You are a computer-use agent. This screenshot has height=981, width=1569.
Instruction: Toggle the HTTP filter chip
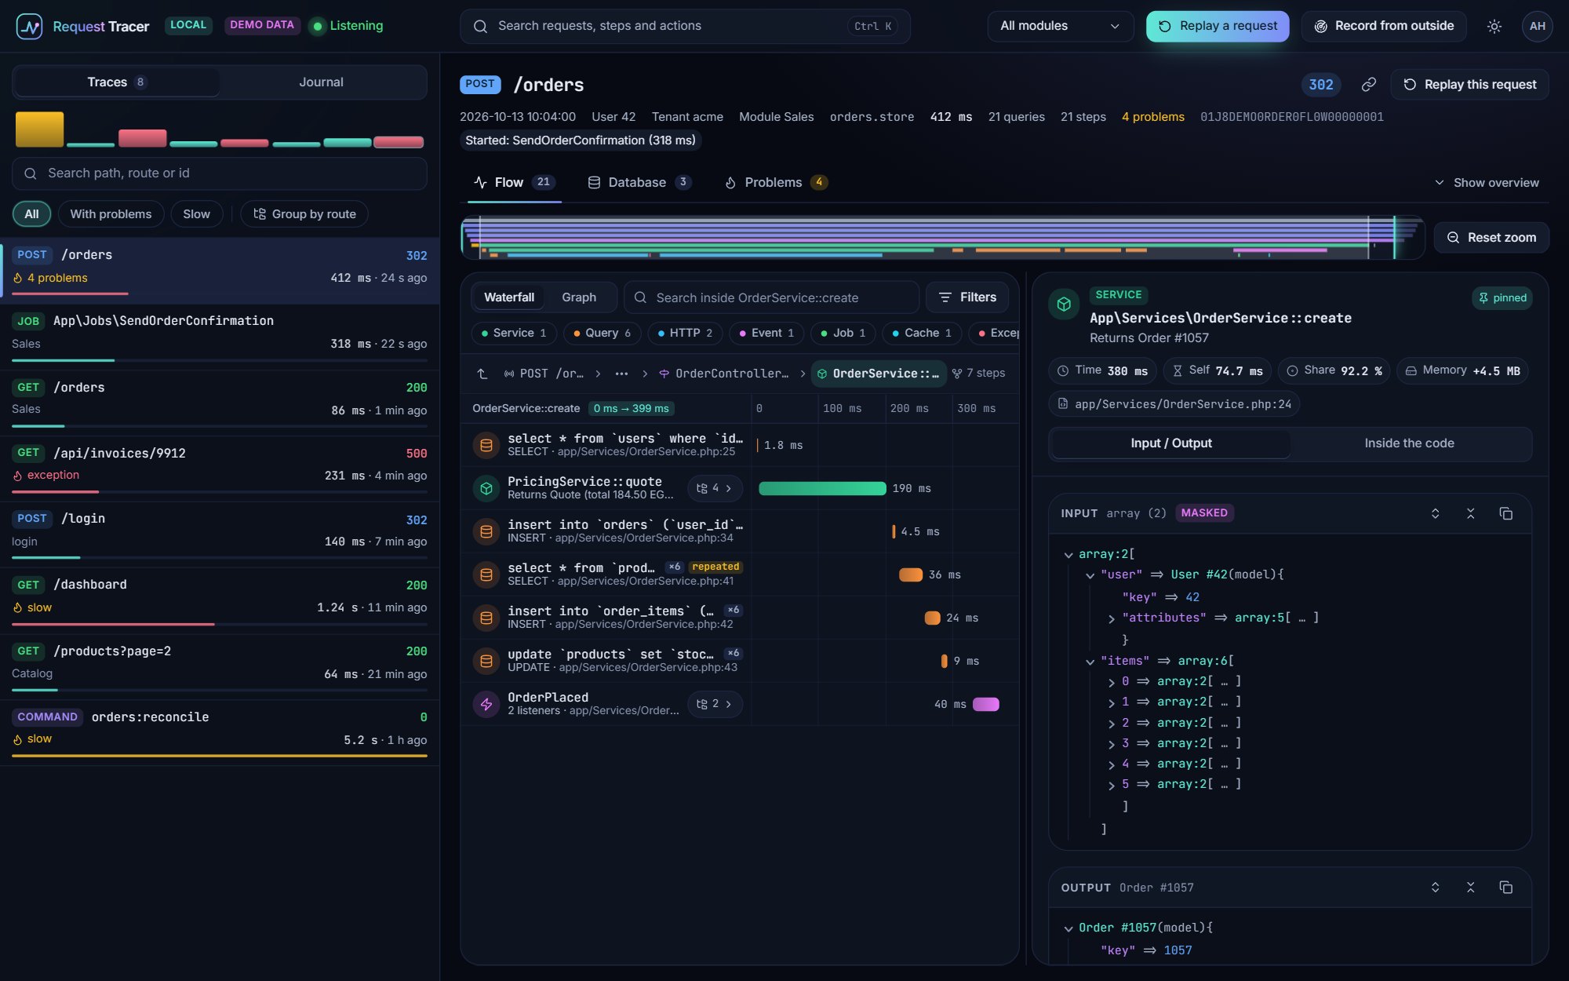[x=685, y=333]
